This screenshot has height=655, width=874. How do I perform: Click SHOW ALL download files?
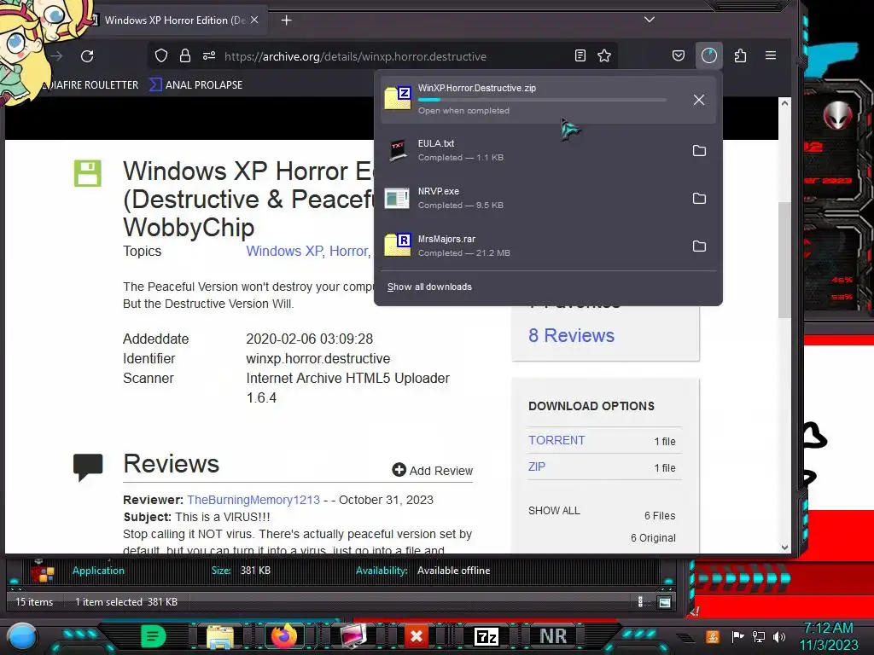point(554,511)
